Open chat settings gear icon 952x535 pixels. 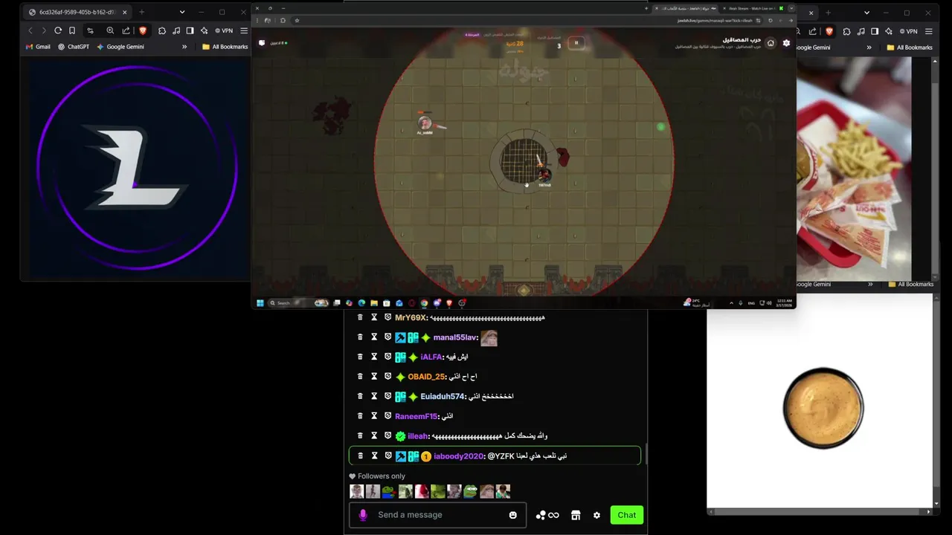[x=596, y=515]
